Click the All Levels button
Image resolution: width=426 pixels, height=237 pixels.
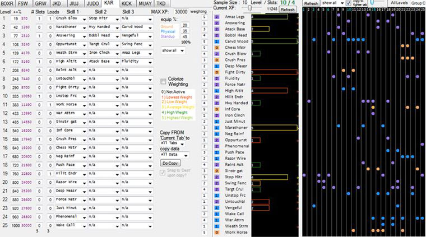coord(399,3)
